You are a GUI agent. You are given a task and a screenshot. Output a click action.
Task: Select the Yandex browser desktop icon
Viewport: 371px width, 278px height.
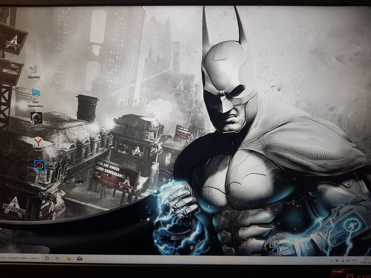38,144
